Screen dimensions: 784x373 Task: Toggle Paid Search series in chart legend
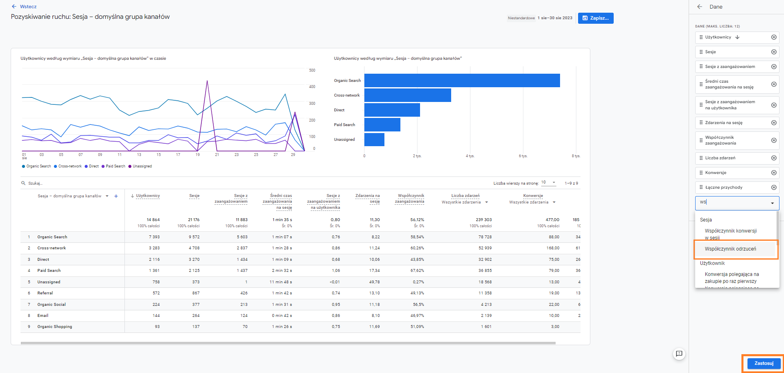click(113, 166)
